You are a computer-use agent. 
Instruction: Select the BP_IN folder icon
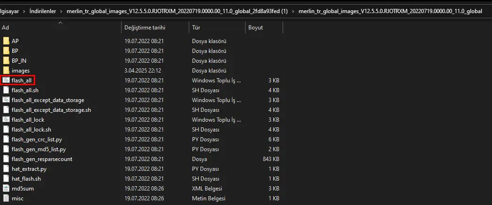[6, 61]
